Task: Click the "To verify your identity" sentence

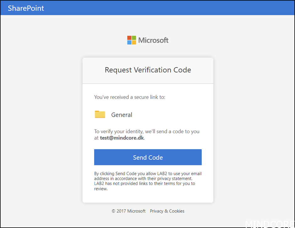Action: pyautogui.click(x=147, y=135)
